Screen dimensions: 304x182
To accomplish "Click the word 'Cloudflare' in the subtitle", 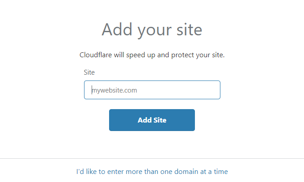I will (x=96, y=55).
